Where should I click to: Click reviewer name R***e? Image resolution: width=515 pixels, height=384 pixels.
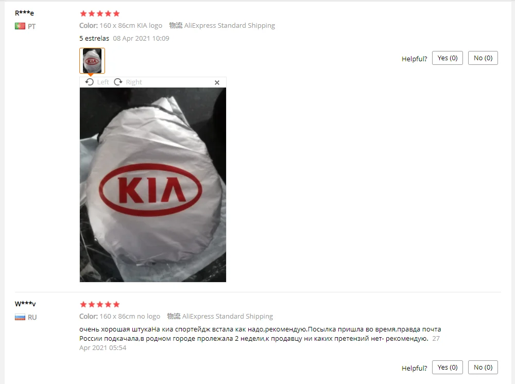pyautogui.click(x=24, y=13)
